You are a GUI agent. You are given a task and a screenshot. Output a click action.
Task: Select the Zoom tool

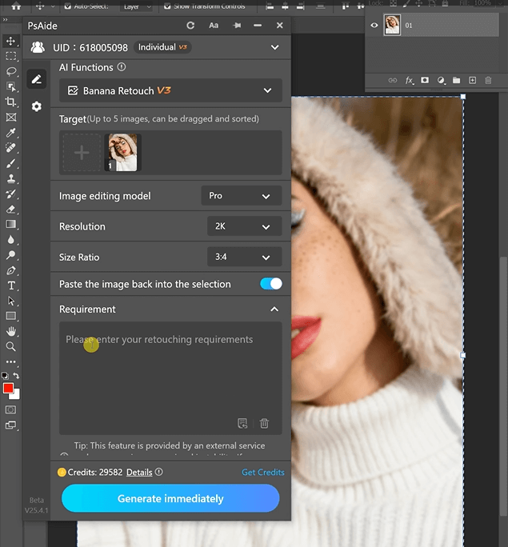[11, 346]
